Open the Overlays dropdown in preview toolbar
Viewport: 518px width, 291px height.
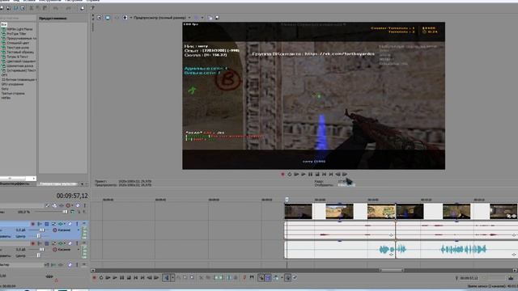coord(202,18)
